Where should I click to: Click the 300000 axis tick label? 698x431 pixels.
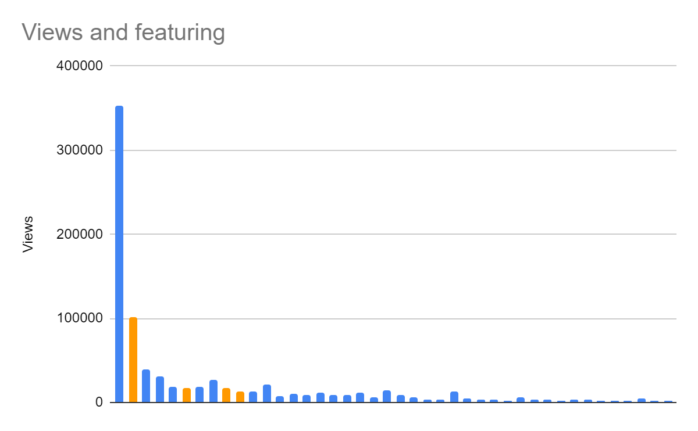coord(80,150)
